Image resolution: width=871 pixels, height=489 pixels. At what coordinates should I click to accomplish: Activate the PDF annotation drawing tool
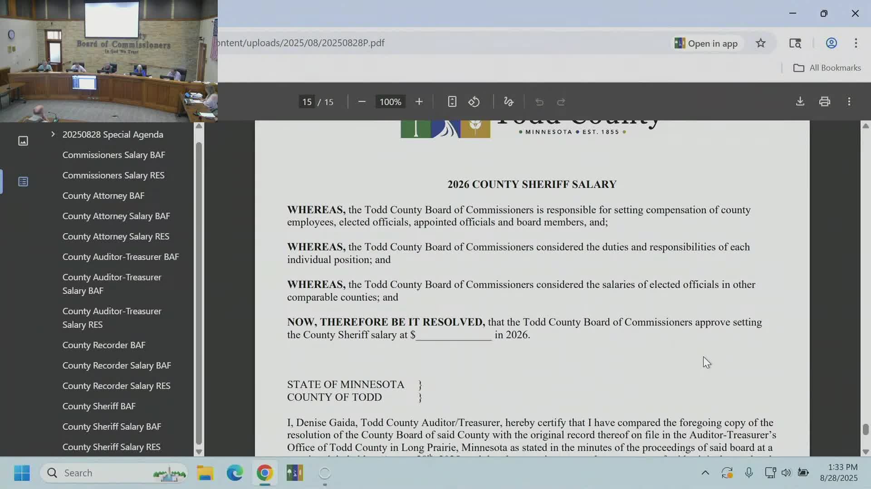pos(508,101)
